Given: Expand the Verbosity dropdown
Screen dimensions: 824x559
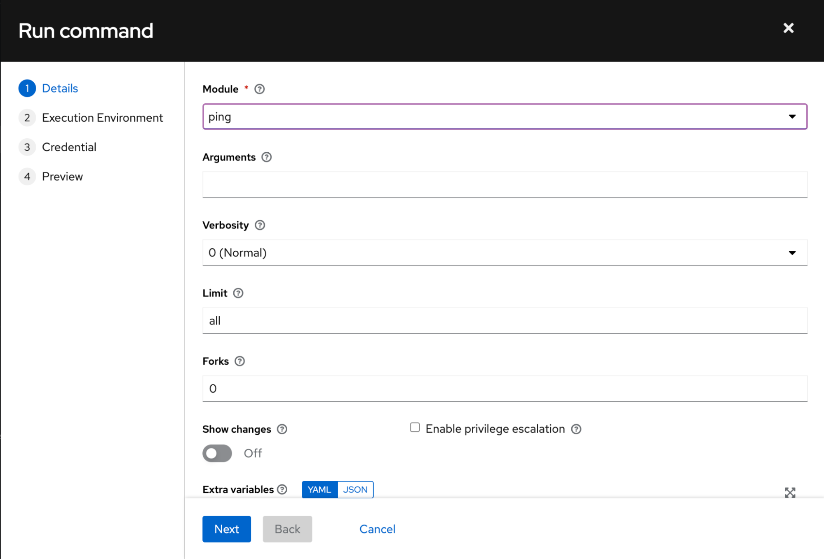Looking at the screenshot, I should (505, 253).
